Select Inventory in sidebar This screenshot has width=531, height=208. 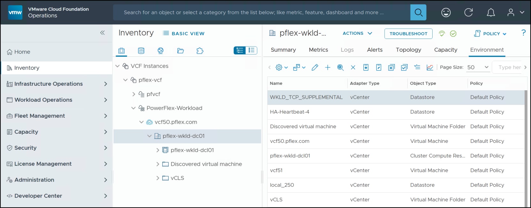pyautogui.click(x=57, y=68)
